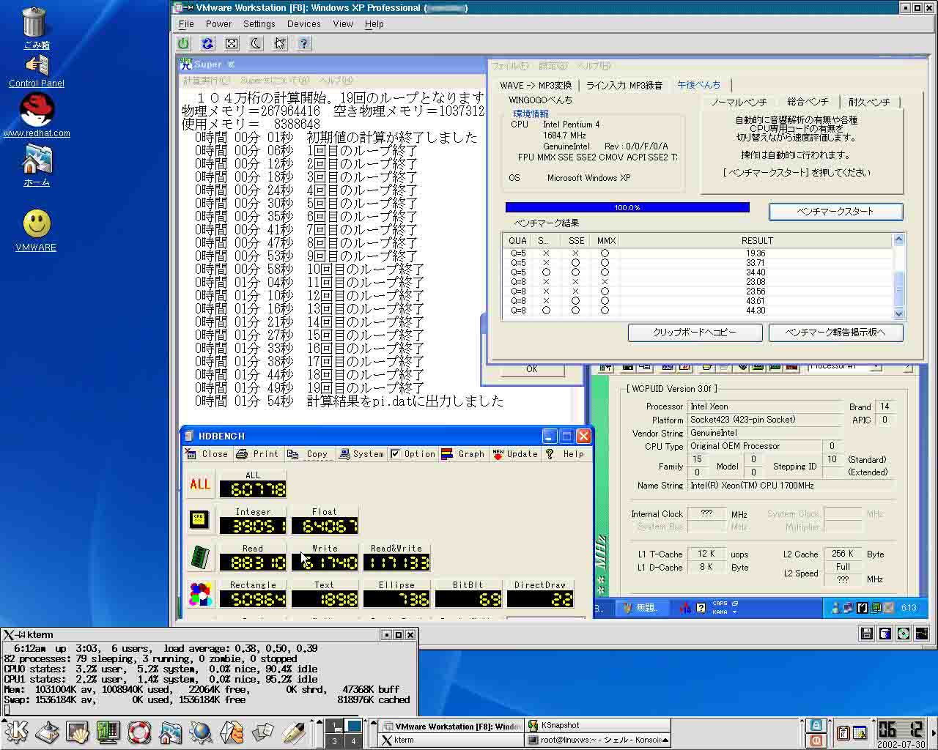Click the HDBENCH ALL score icon
The width and height of the screenshot is (938, 750).
point(200,485)
